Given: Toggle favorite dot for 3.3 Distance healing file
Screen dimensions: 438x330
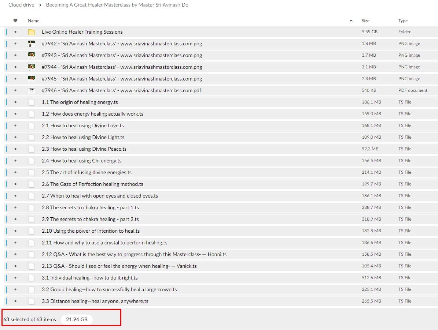Looking at the screenshot, I should (x=15, y=301).
